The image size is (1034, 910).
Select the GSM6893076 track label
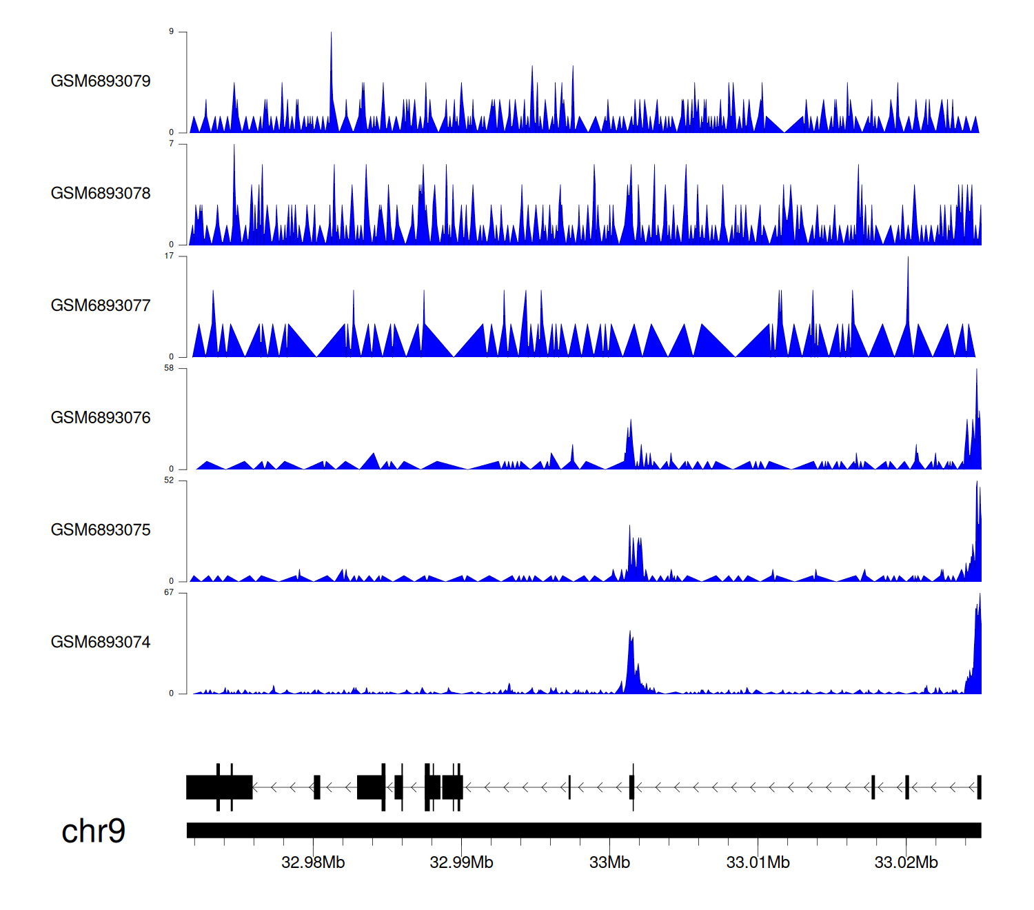tap(101, 418)
